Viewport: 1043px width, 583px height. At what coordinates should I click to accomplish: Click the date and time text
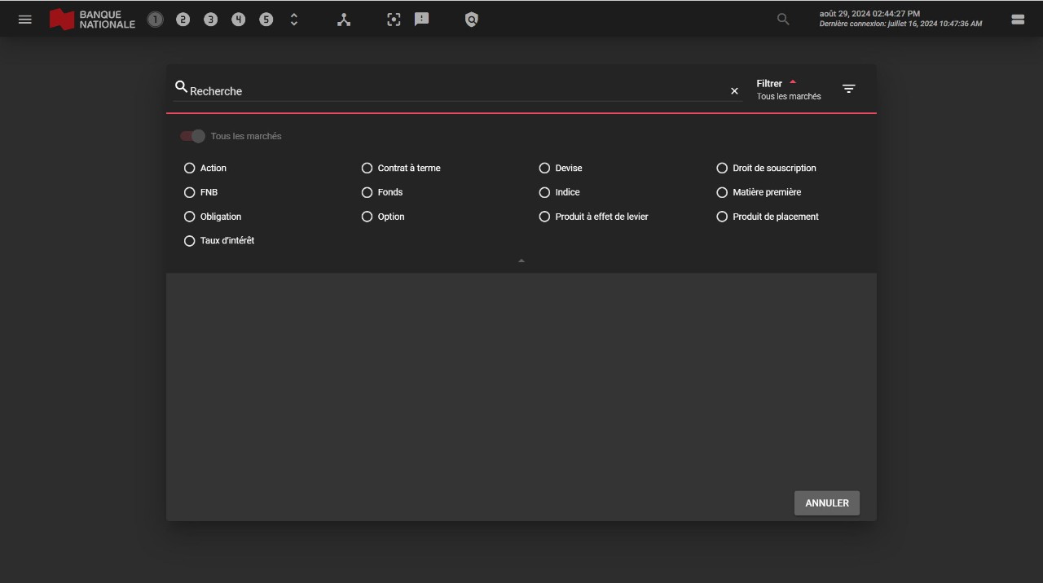pyautogui.click(x=869, y=14)
